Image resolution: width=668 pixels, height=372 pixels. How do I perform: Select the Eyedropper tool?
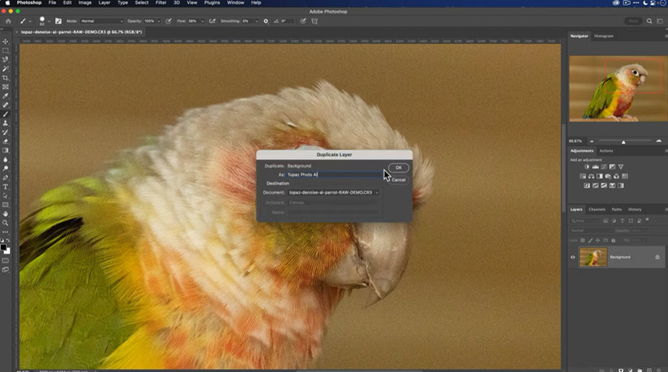click(6, 96)
